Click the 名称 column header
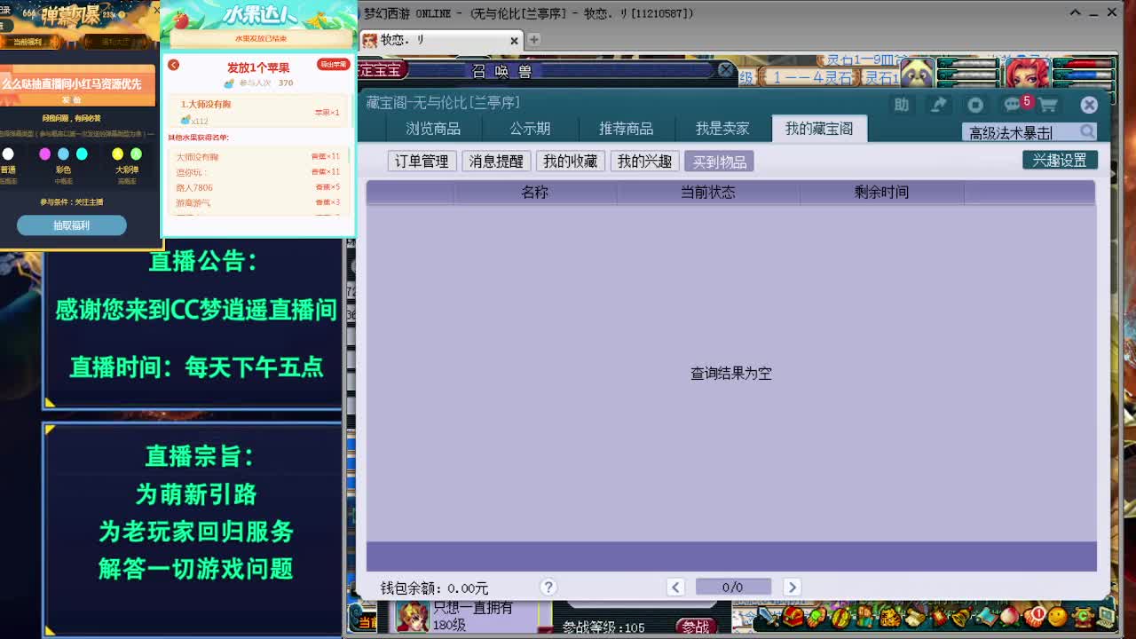The image size is (1136, 639). click(534, 192)
